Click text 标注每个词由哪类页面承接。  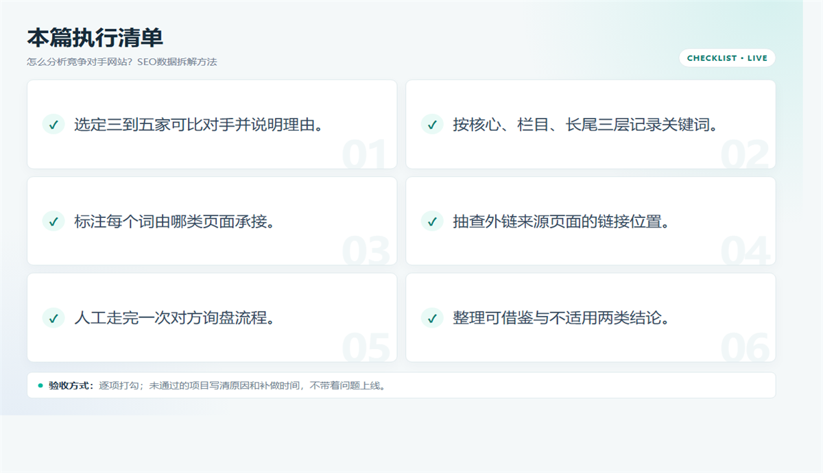point(176,221)
